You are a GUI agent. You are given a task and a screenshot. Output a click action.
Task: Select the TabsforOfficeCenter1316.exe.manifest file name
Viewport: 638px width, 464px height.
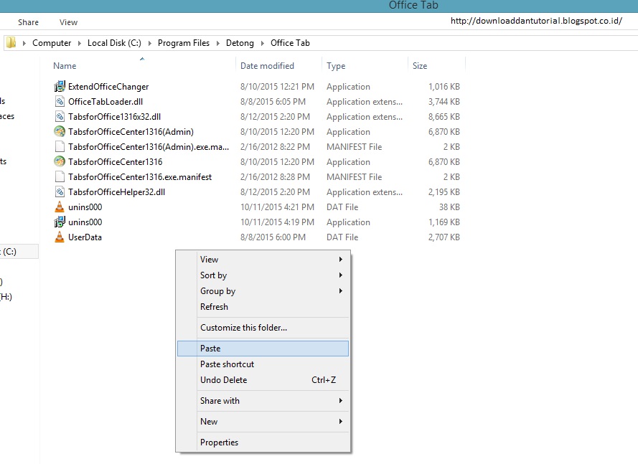pyautogui.click(x=140, y=177)
